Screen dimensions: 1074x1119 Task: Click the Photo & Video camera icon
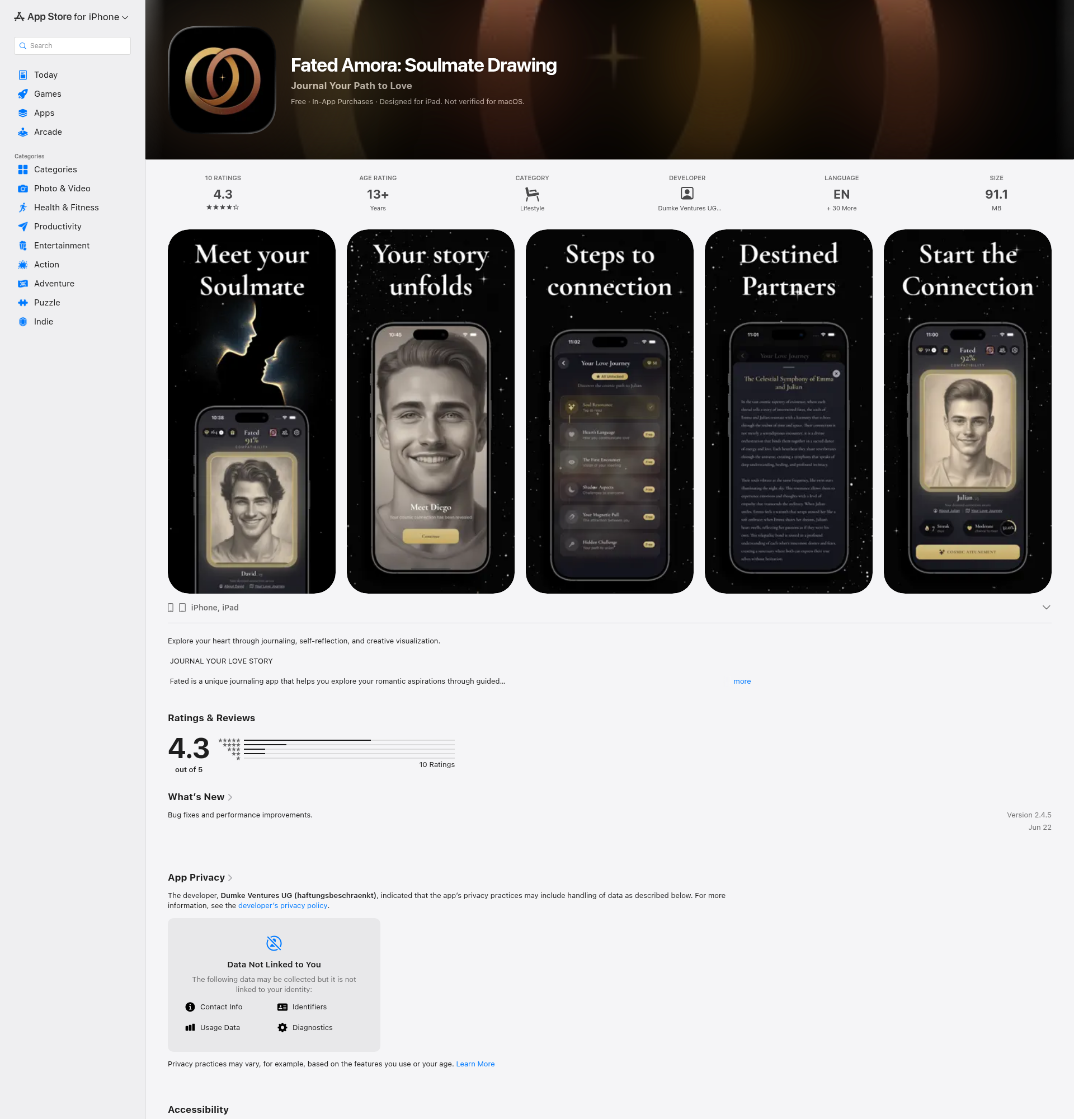[x=23, y=189]
